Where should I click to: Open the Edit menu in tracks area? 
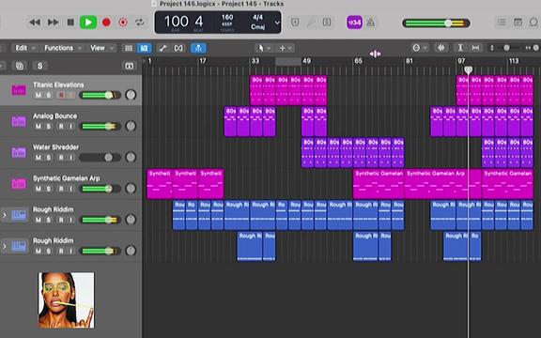24,48
